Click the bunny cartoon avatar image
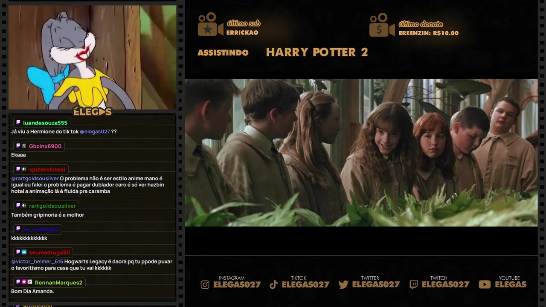Viewport: 546px width, 307px height. [x=92, y=57]
